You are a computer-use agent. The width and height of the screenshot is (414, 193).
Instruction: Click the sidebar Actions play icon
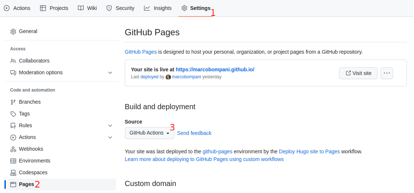tap(13, 137)
